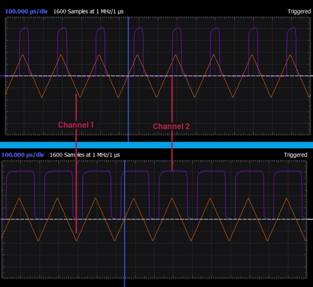Click the Triggered status in the bottom plot
The width and height of the screenshot is (313, 287).
295,155
